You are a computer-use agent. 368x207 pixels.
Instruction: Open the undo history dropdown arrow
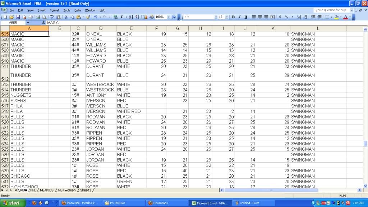click(100, 17)
